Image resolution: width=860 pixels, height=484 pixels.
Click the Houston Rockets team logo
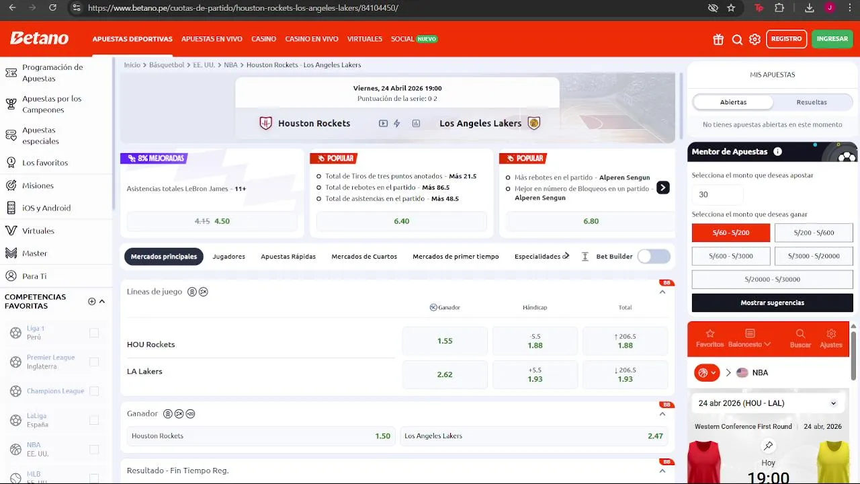point(266,123)
